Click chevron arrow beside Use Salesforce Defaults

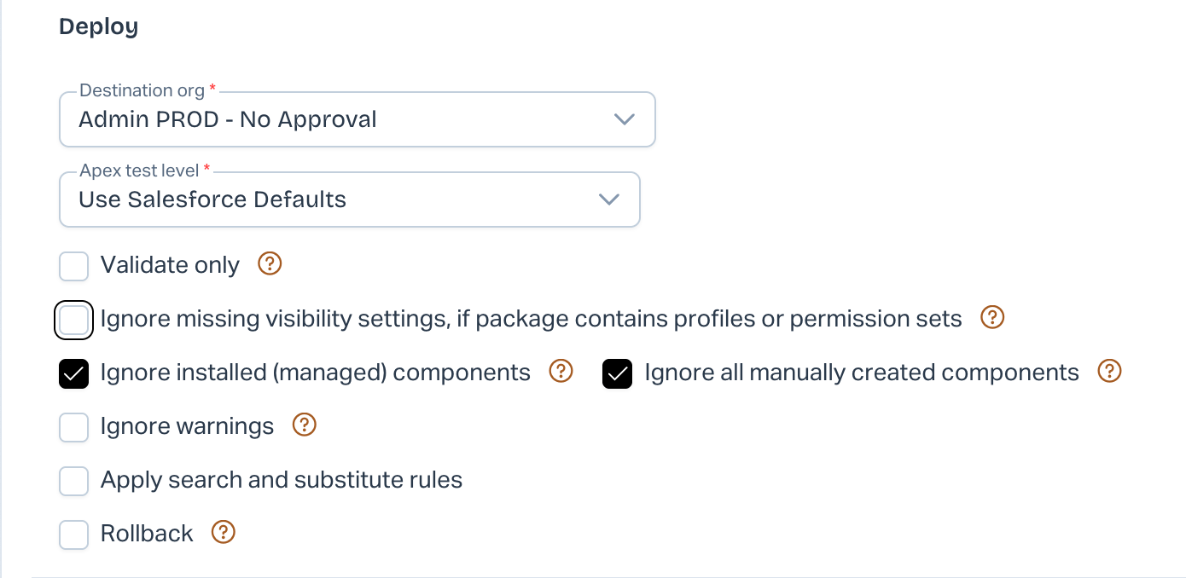click(x=609, y=199)
